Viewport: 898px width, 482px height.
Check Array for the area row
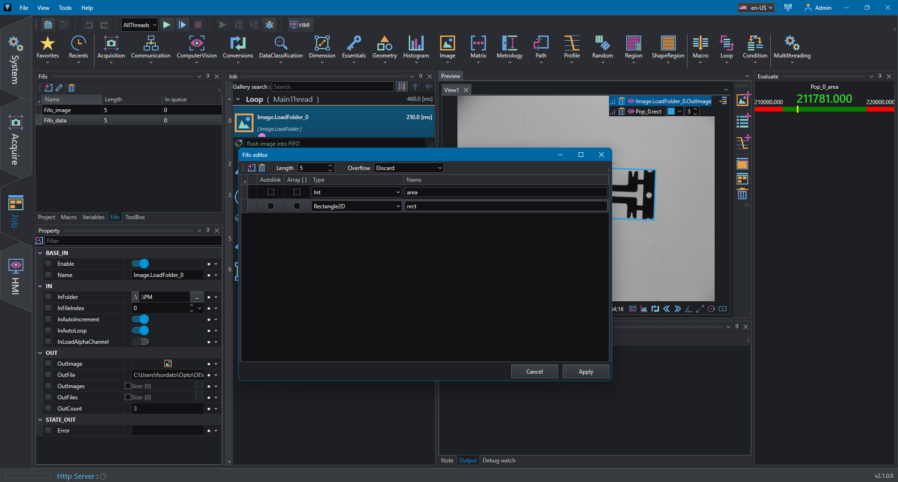297,192
